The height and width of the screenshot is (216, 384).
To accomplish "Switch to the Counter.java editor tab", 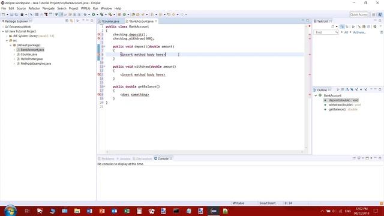I will (110, 22).
